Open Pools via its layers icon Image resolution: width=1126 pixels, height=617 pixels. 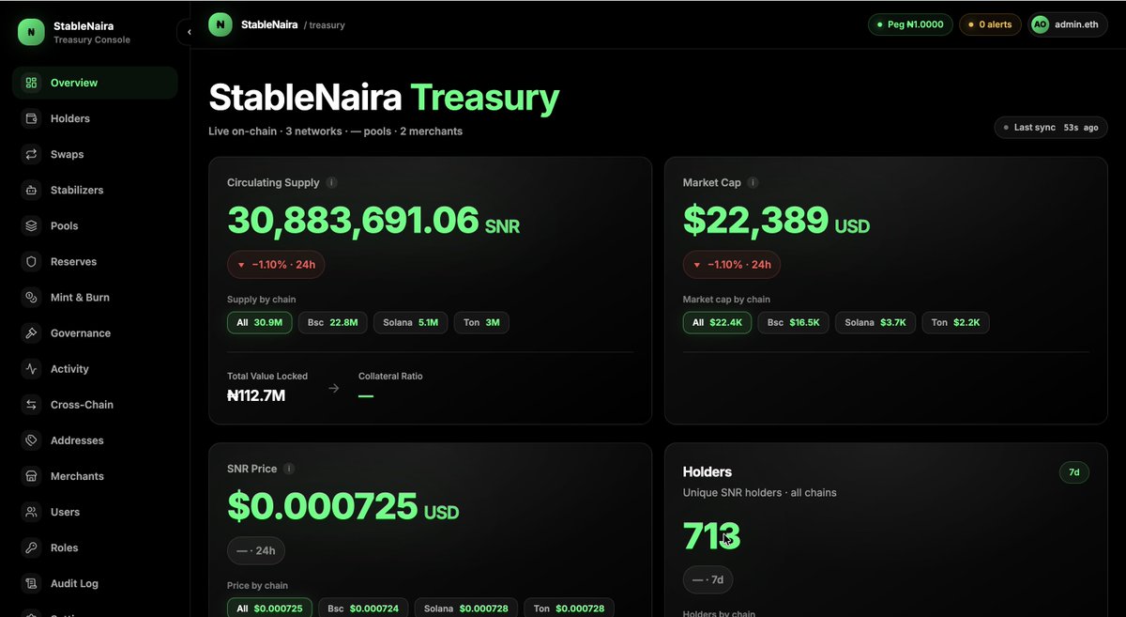pyautogui.click(x=32, y=225)
